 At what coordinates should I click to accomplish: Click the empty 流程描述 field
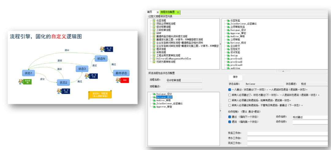tap(184, 87)
